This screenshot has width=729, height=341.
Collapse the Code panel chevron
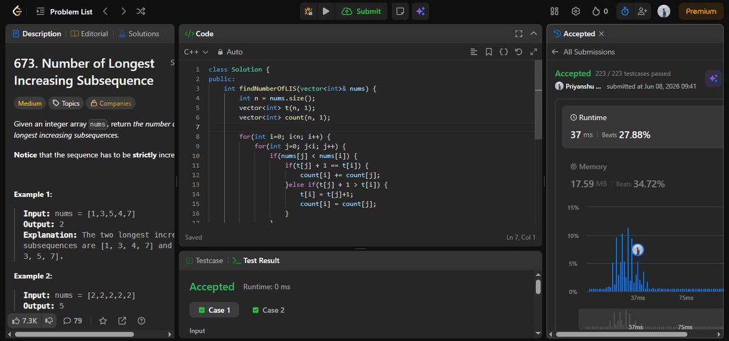(x=534, y=34)
